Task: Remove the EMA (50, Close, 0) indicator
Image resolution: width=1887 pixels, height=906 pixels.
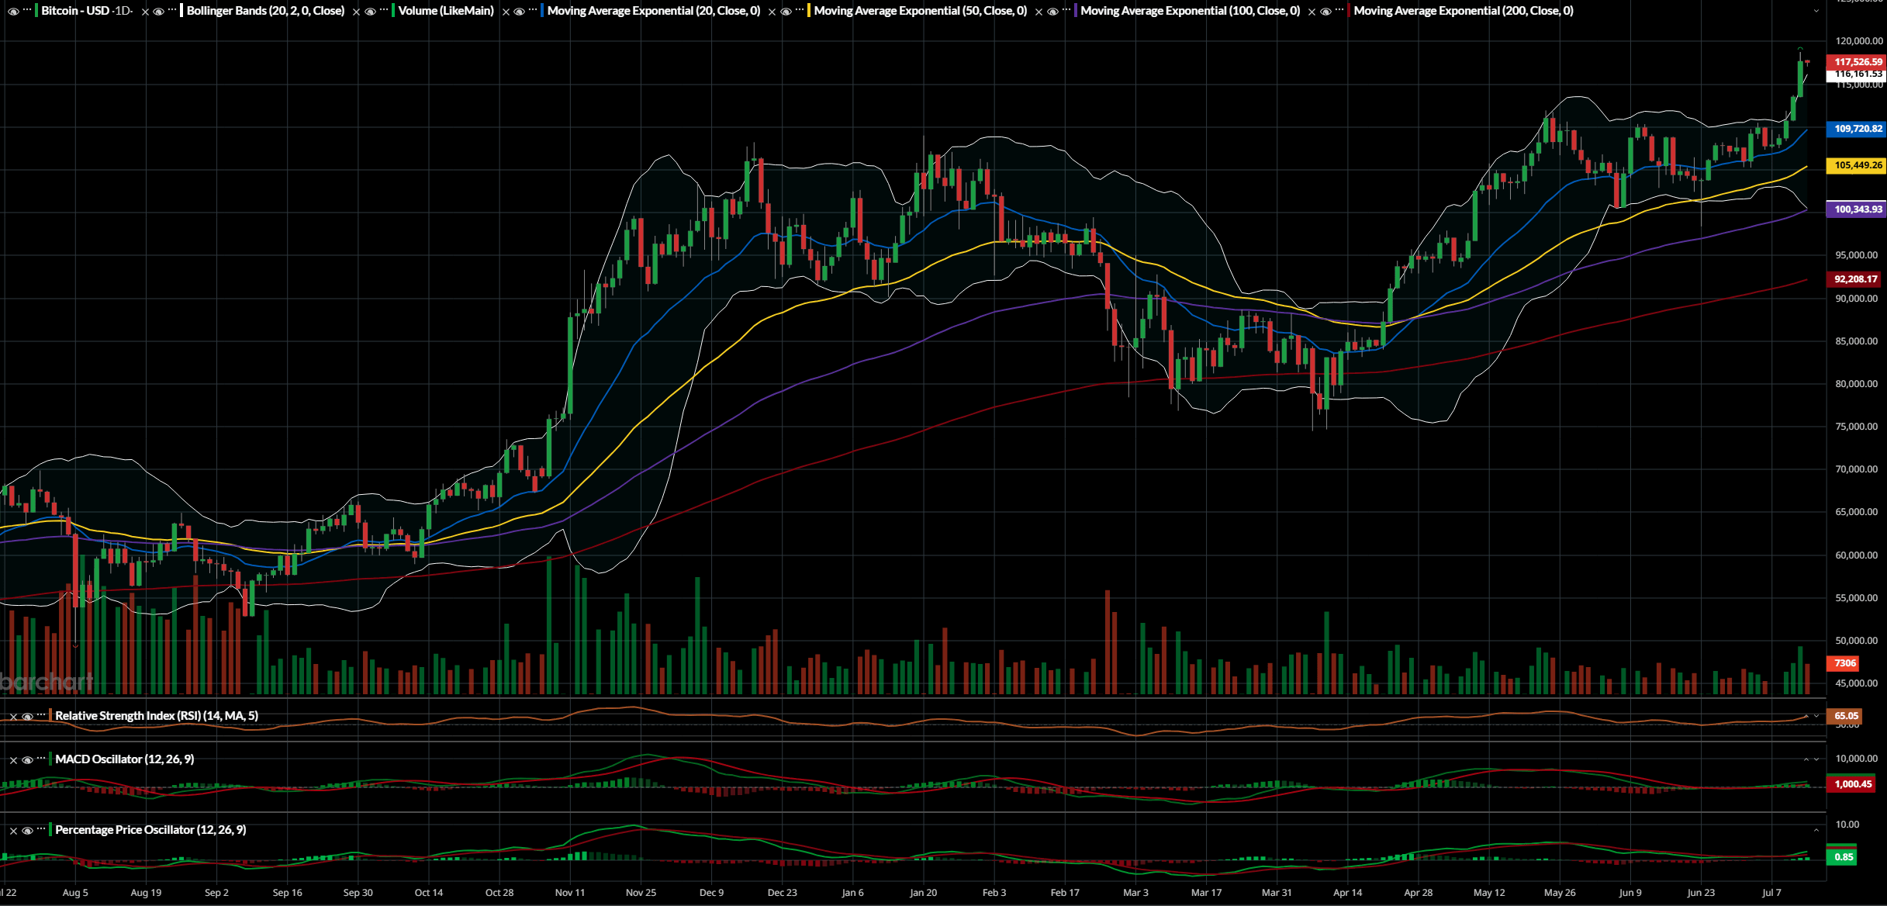Action: point(772,12)
